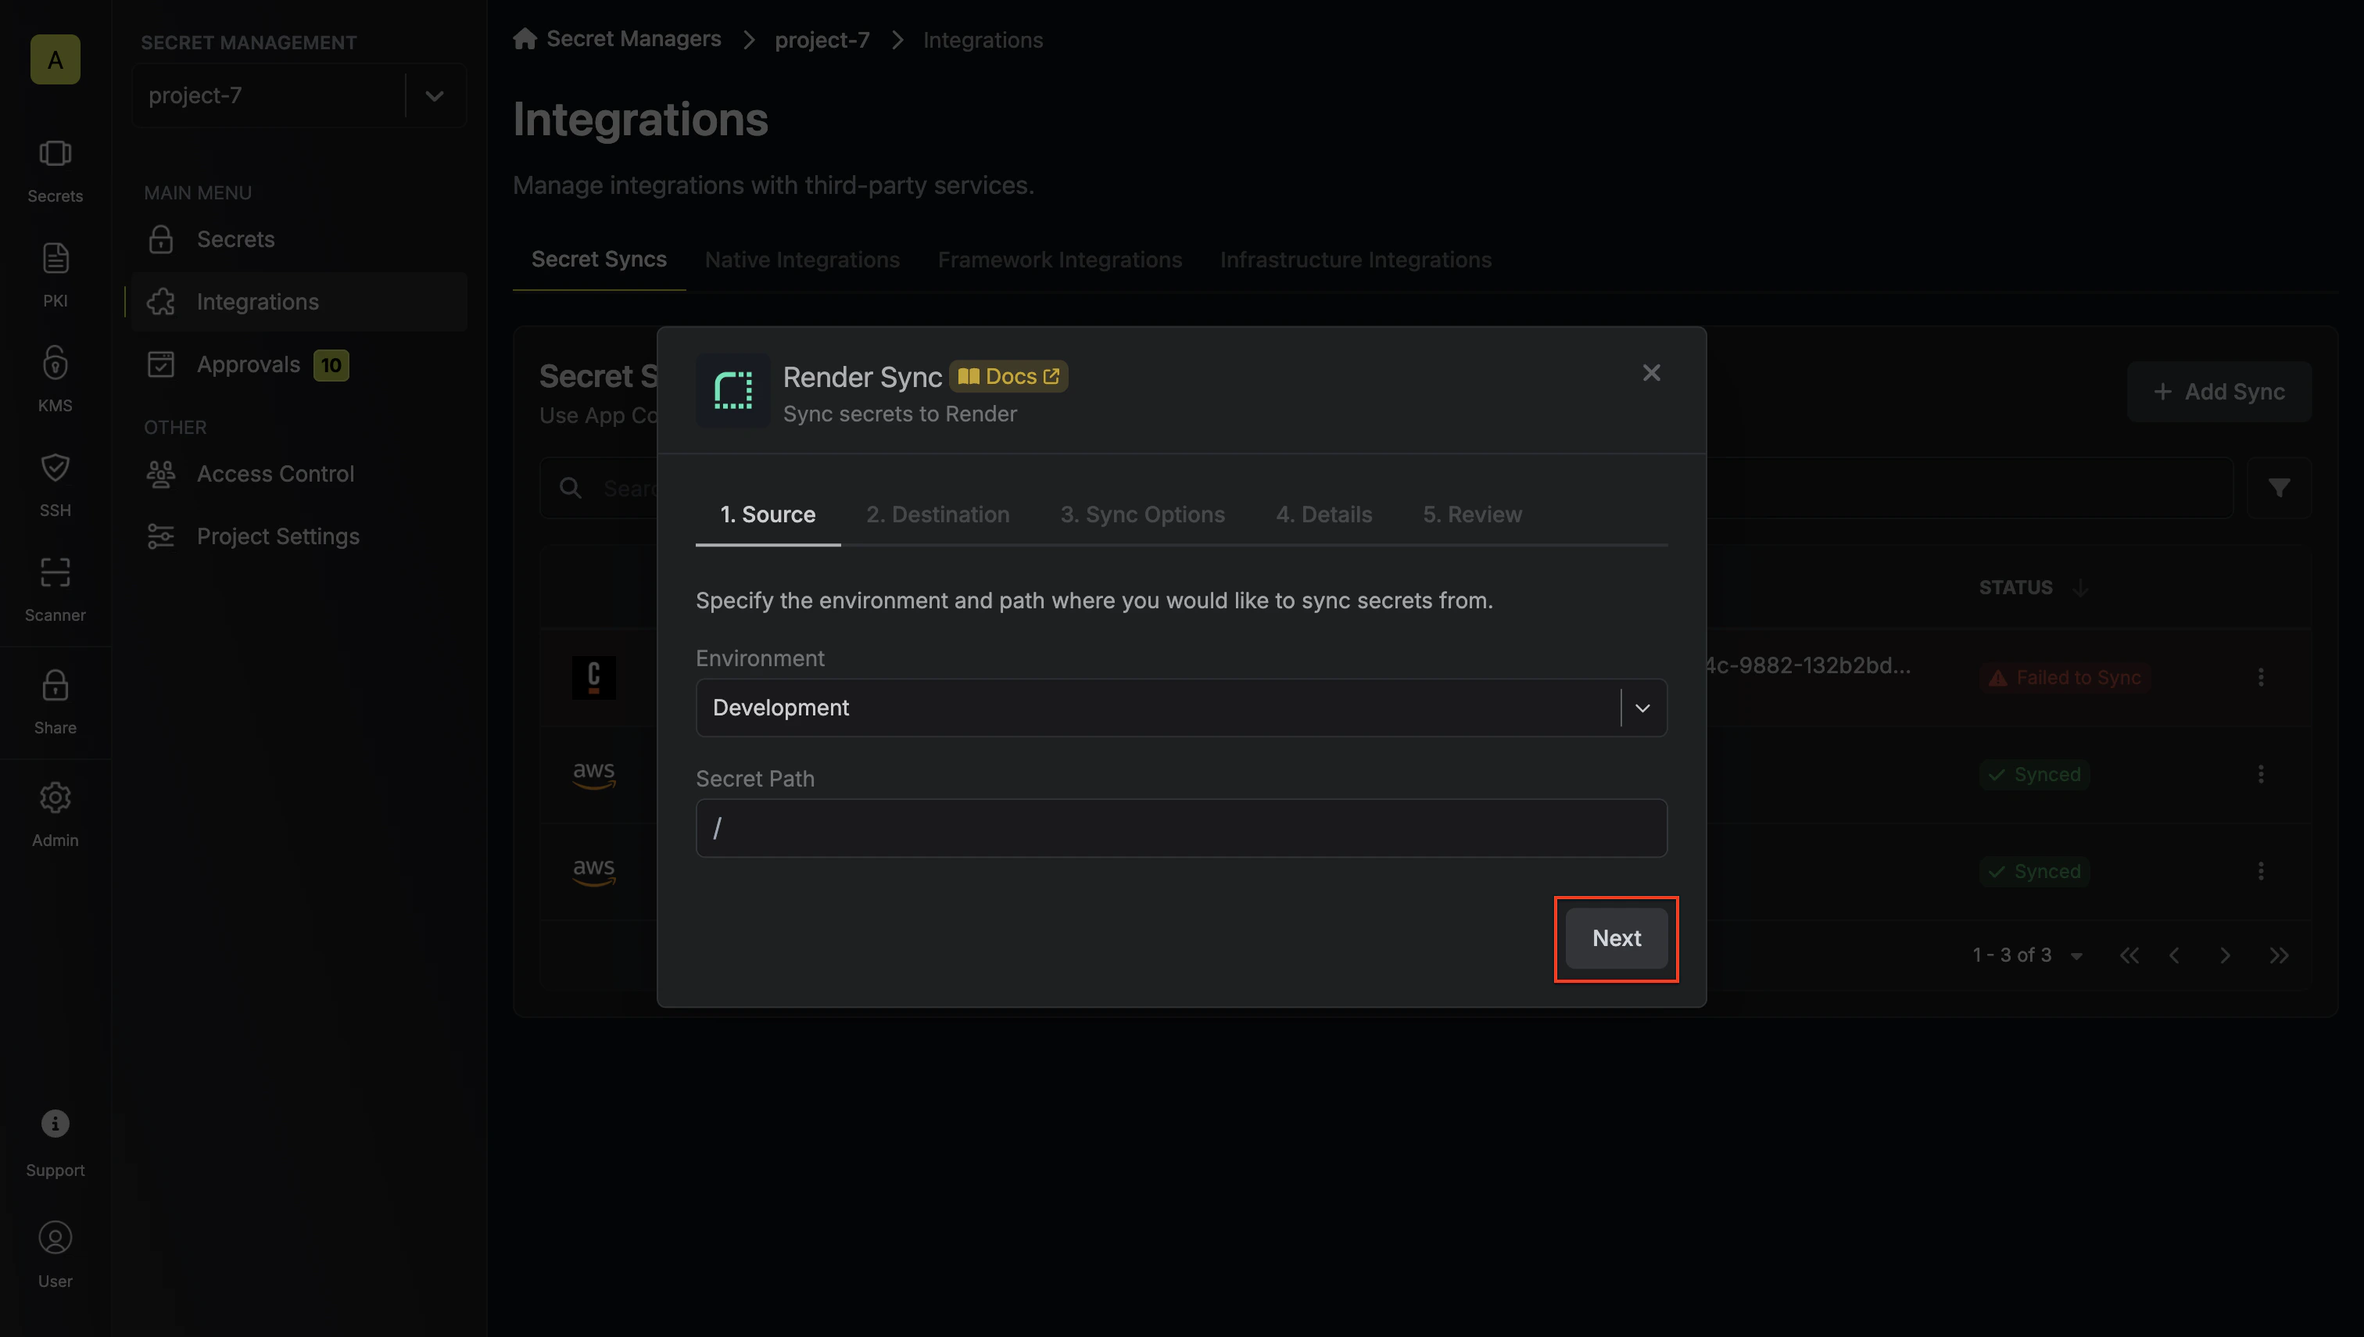Viewport: 2364px width, 1337px height.
Task: Open the SSH shield icon
Action: [55, 468]
